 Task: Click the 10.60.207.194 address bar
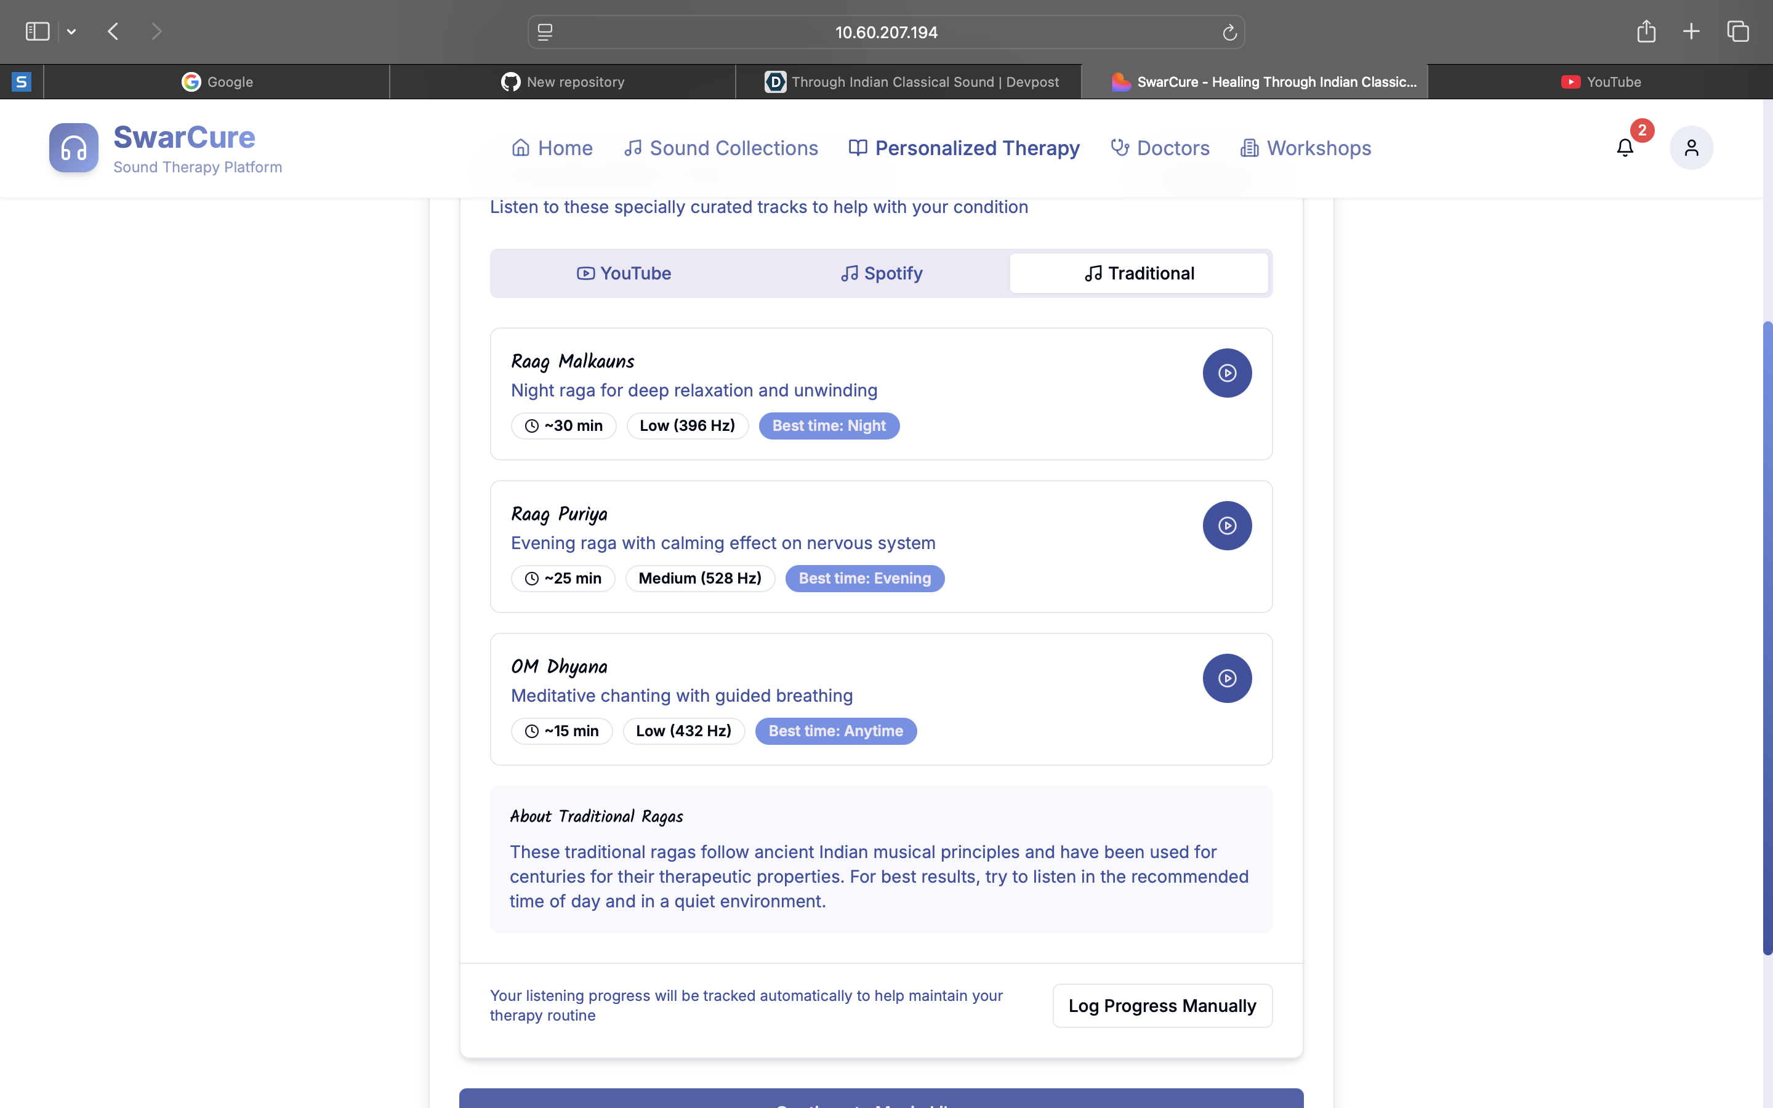pos(885,32)
